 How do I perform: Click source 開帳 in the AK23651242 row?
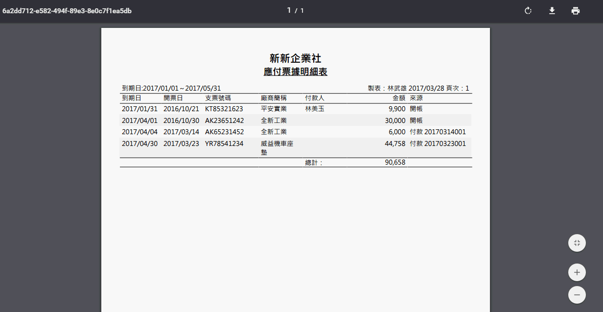click(417, 120)
